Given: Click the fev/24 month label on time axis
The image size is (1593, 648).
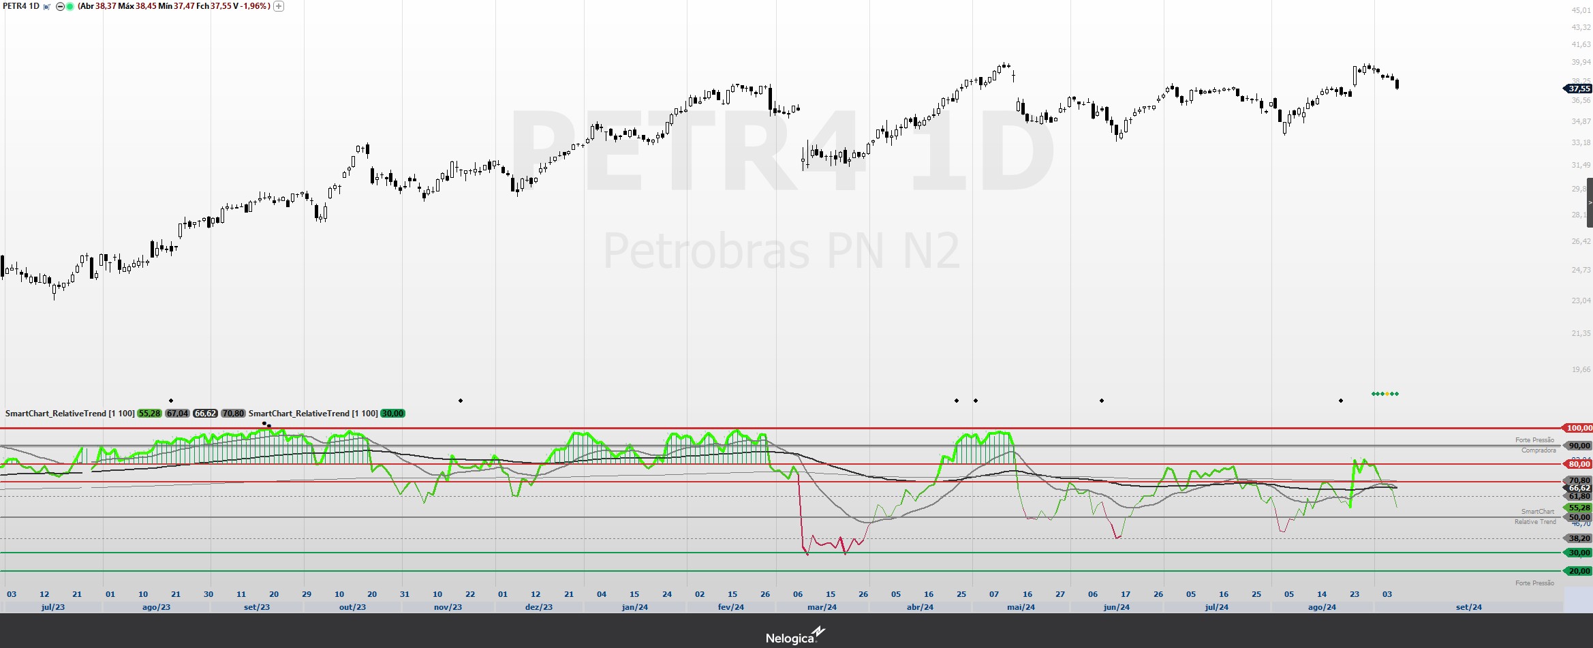Looking at the screenshot, I should point(731,607).
